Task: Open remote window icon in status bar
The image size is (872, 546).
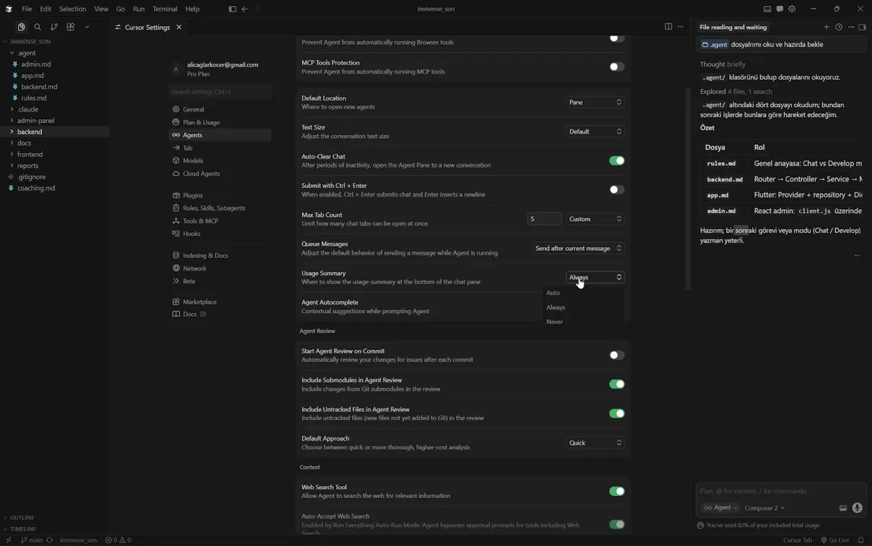Action: pyautogui.click(x=8, y=540)
